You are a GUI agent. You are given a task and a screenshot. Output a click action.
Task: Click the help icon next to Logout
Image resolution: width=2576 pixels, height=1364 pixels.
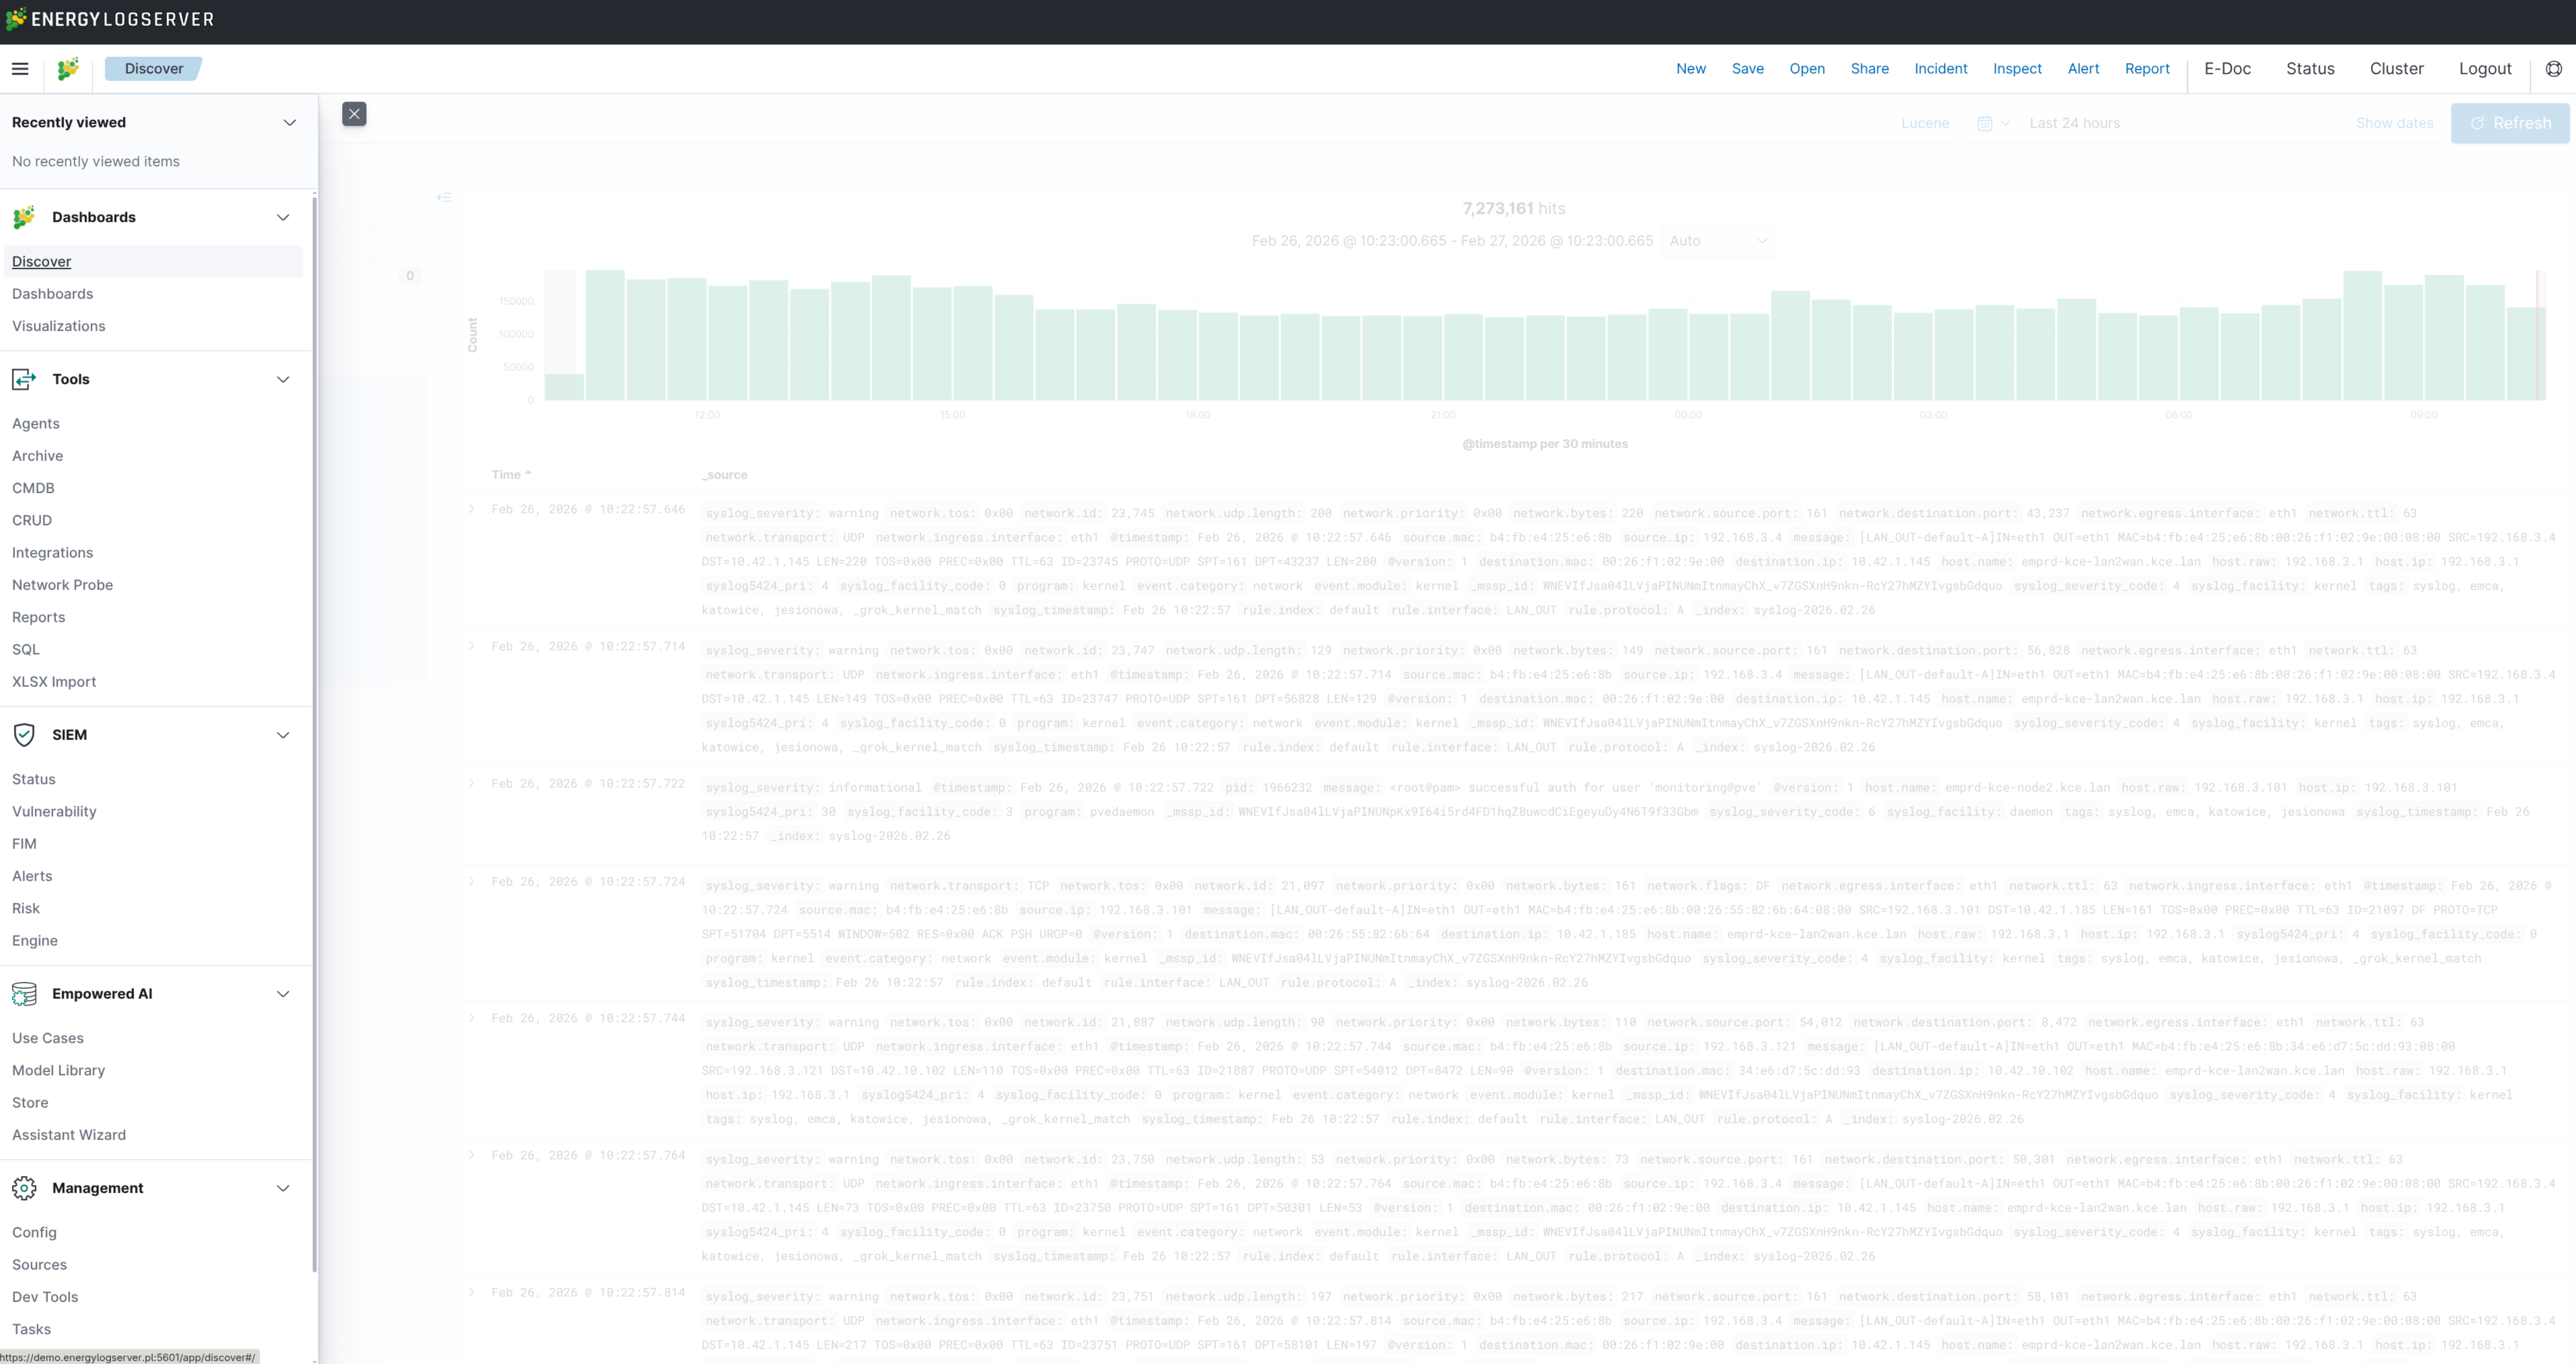2553,69
